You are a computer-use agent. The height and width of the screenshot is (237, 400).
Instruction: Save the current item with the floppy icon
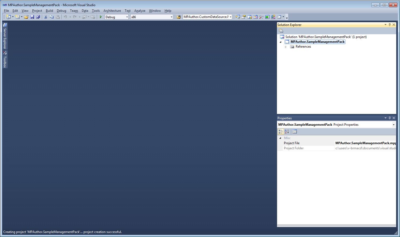[32, 17]
